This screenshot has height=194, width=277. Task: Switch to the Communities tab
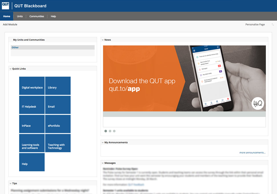click(x=37, y=16)
